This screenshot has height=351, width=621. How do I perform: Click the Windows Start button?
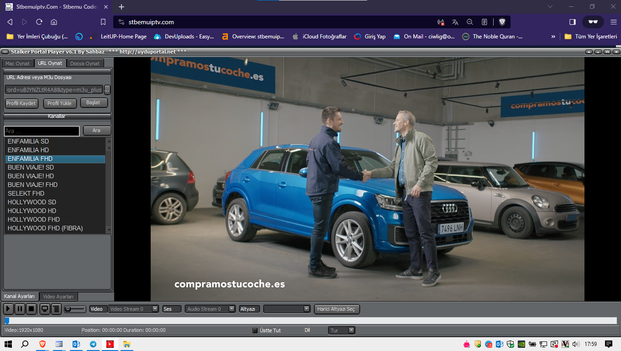click(x=8, y=344)
